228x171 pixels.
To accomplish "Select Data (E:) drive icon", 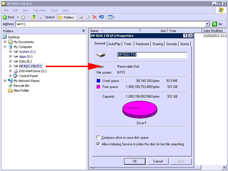I will point(16,61).
